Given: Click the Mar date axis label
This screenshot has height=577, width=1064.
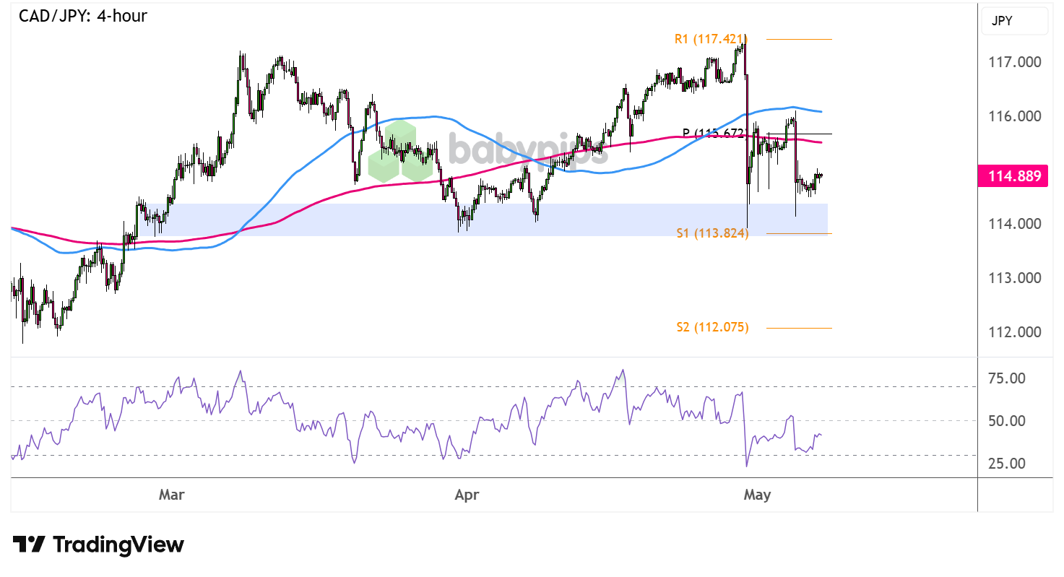Looking at the screenshot, I should tap(171, 495).
